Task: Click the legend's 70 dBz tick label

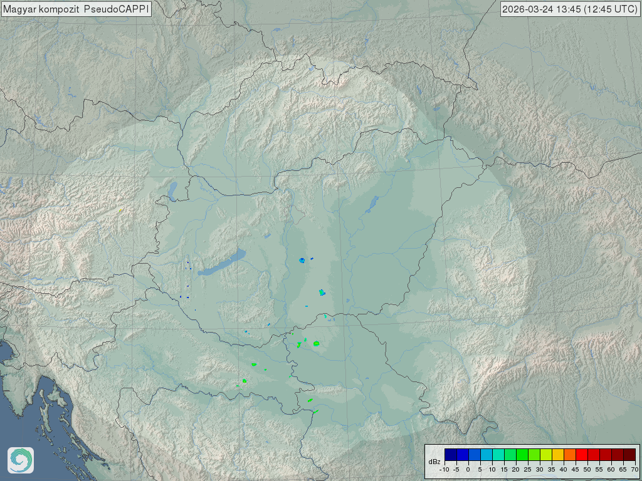Action: tap(634, 470)
